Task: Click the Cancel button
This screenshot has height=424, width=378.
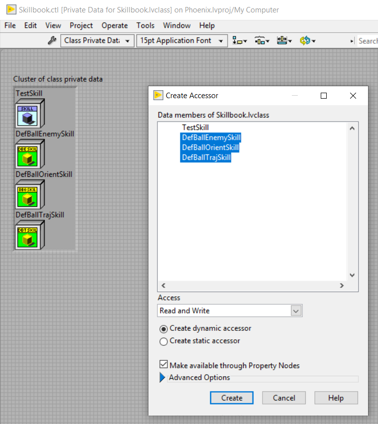Action: (284, 398)
